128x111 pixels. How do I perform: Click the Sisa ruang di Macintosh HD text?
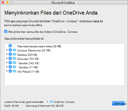[x=45, y=106]
